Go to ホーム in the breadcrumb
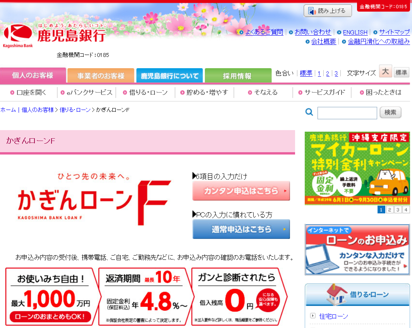Viewport: 412px width, 328px height. pyautogui.click(x=8, y=110)
